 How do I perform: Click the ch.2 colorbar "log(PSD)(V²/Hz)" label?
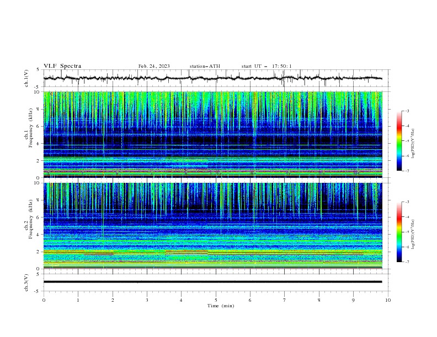coord(413,234)
